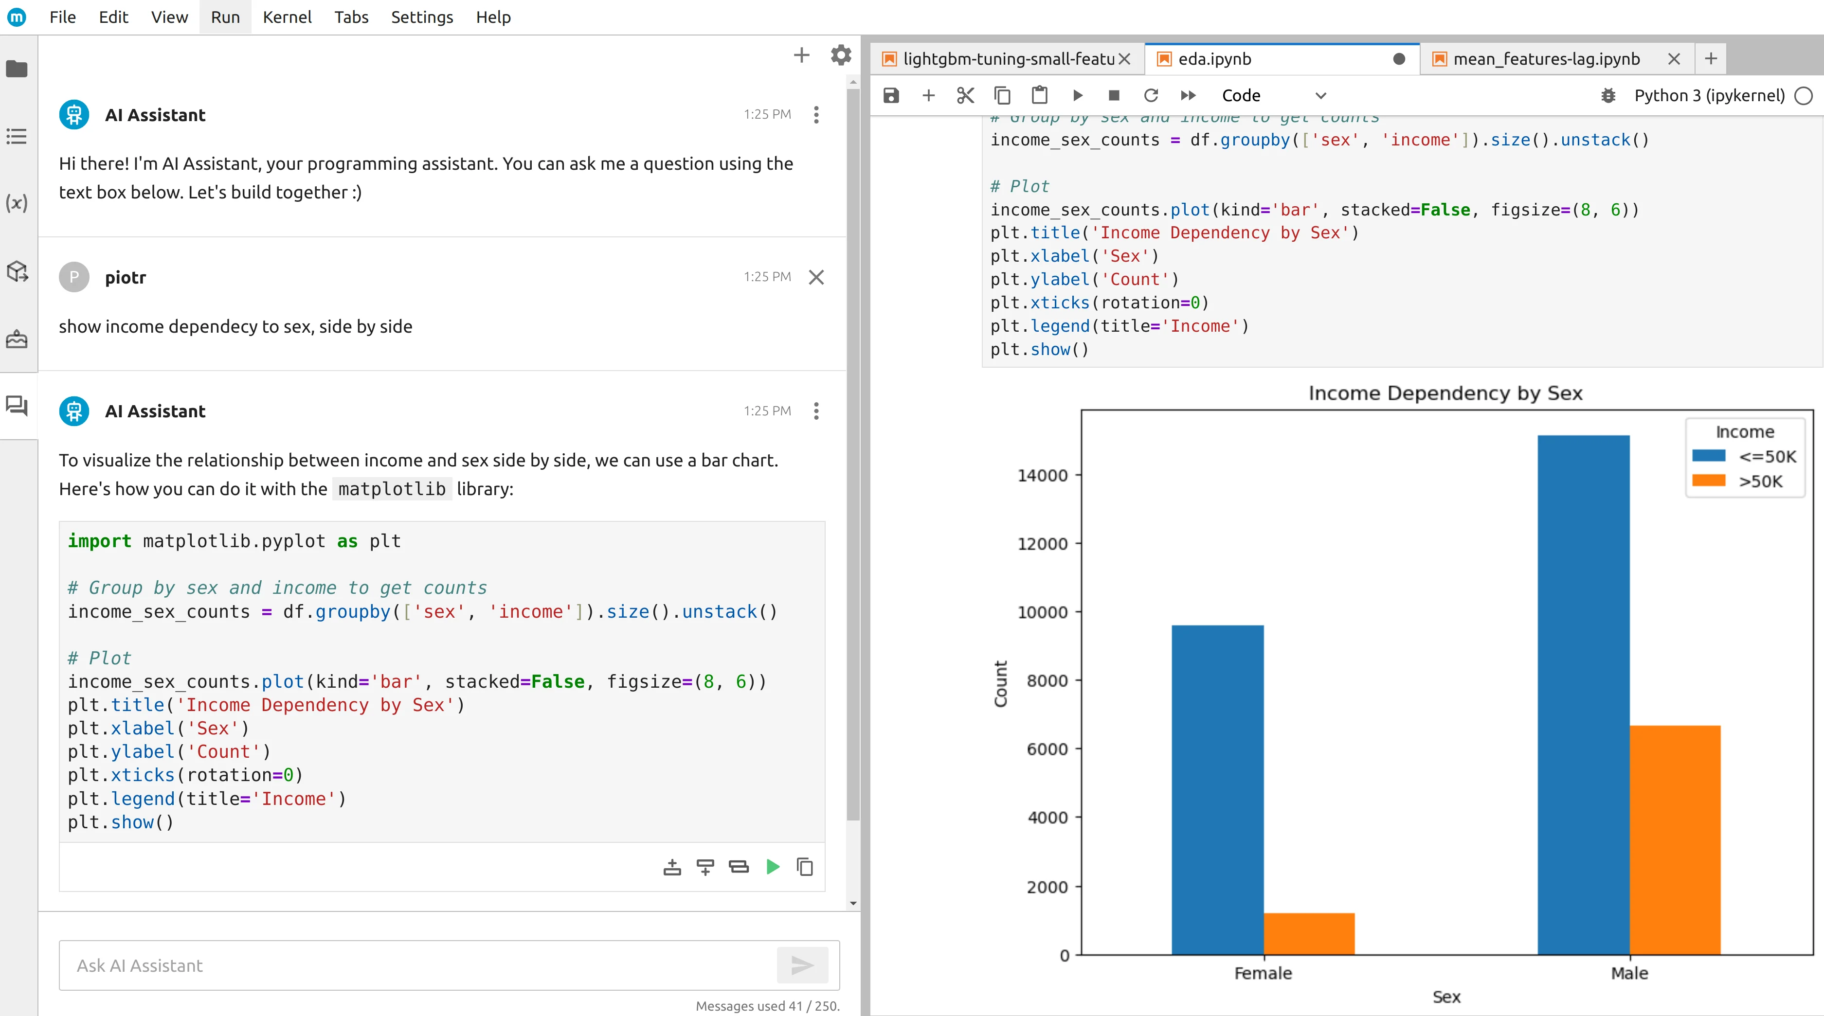
Task: Open the Edit menu
Action: pyautogui.click(x=113, y=17)
